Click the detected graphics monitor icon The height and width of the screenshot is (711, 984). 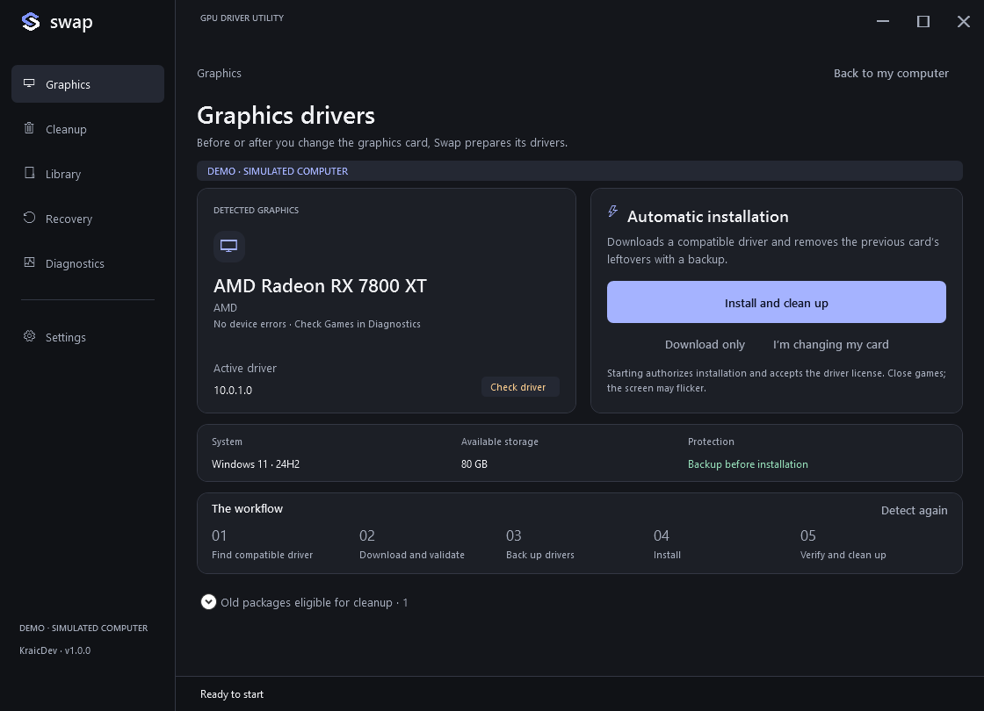point(229,246)
